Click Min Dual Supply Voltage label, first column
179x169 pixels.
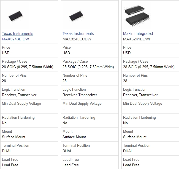tap(21, 103)
